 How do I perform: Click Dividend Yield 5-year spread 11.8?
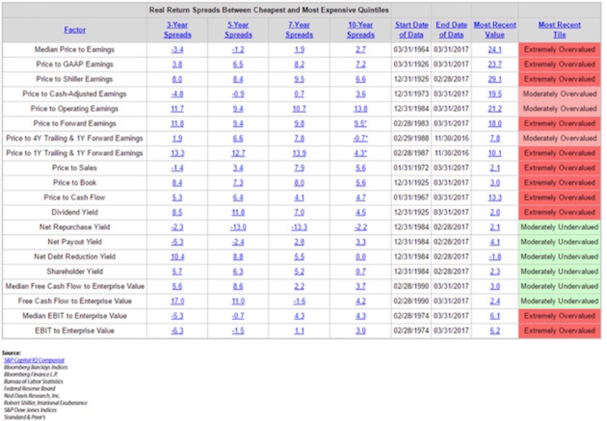tap(238, 213)
